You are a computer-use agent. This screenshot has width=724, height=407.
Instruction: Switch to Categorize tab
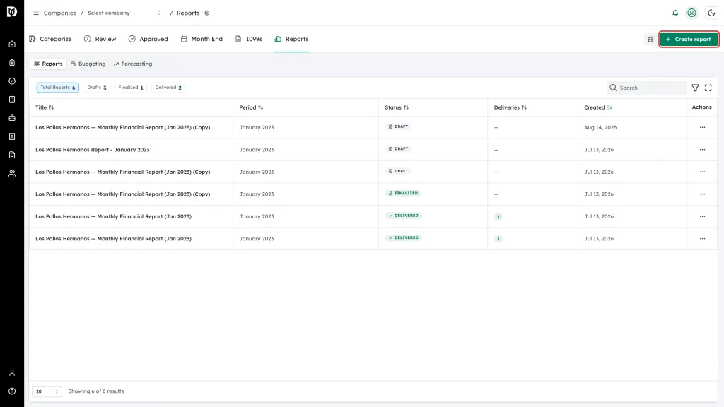coord(50,40)
